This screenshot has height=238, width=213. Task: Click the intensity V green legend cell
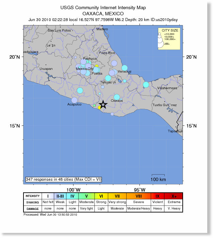coord(86,196)
